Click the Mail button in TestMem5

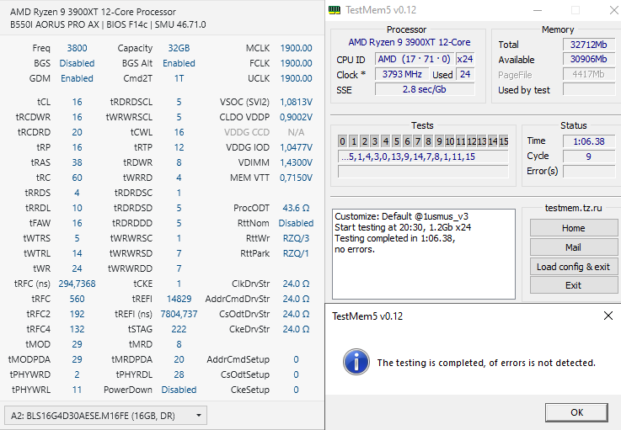pyautogui.click(x=573, y=247)
